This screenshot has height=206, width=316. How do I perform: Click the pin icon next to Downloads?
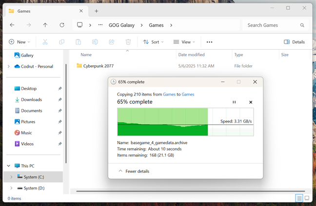pos(60,99)
